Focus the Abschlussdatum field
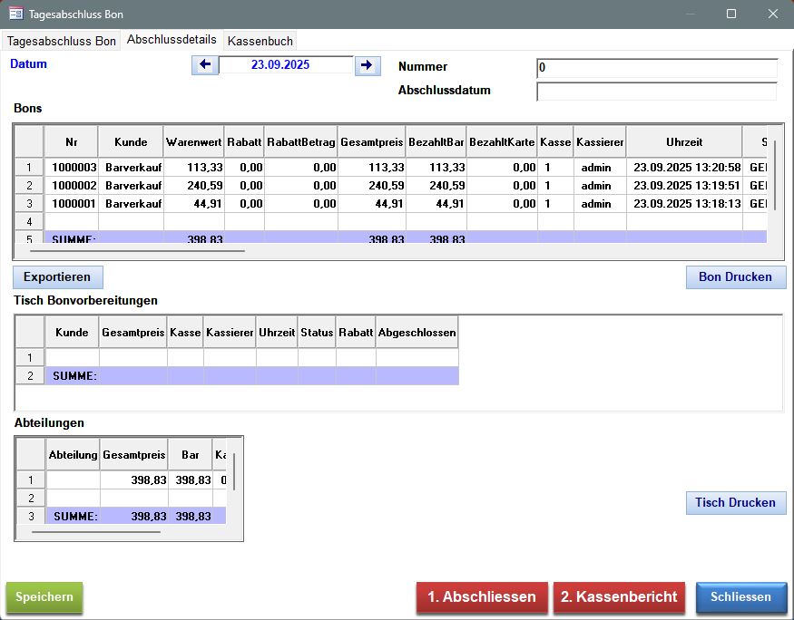Image resolution: width=794 pixels, height=620 pixels. click(x=656, y=92)
